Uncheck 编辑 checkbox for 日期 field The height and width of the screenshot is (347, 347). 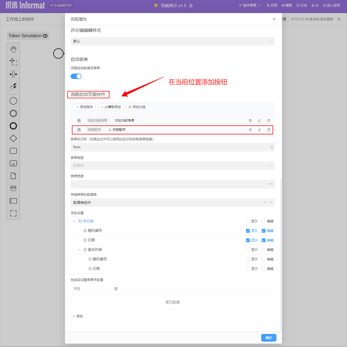coord(264,240)
